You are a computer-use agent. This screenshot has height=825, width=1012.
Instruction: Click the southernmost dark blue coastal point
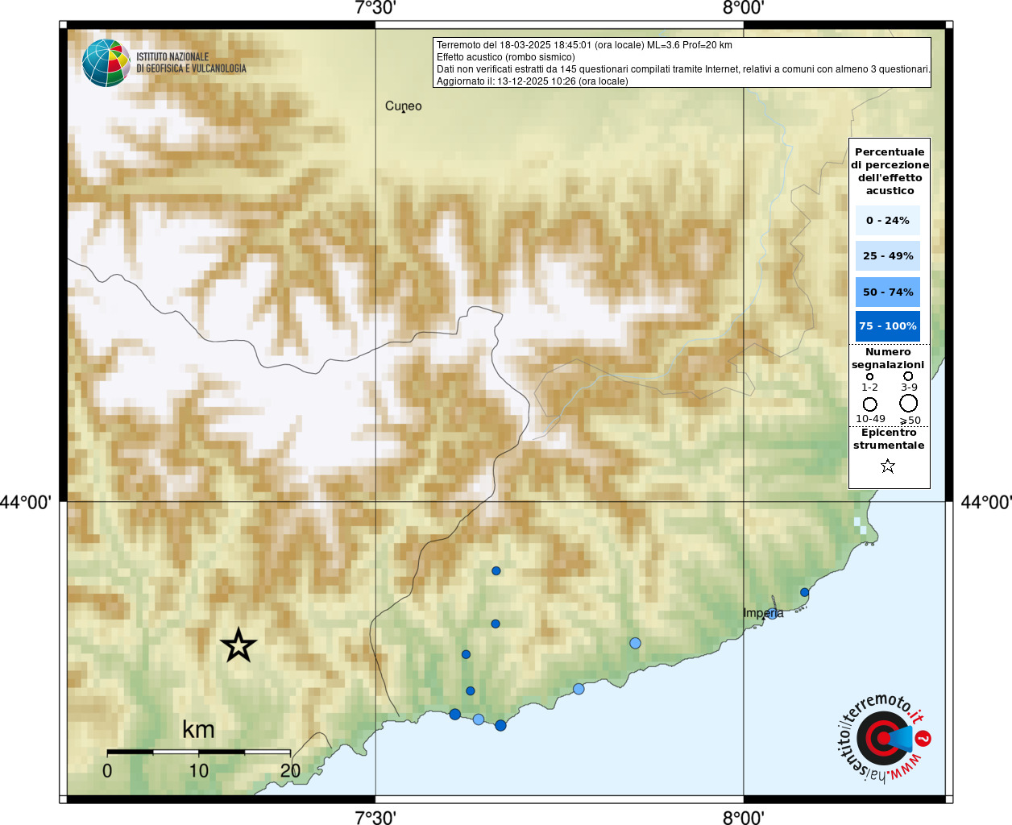500,725
